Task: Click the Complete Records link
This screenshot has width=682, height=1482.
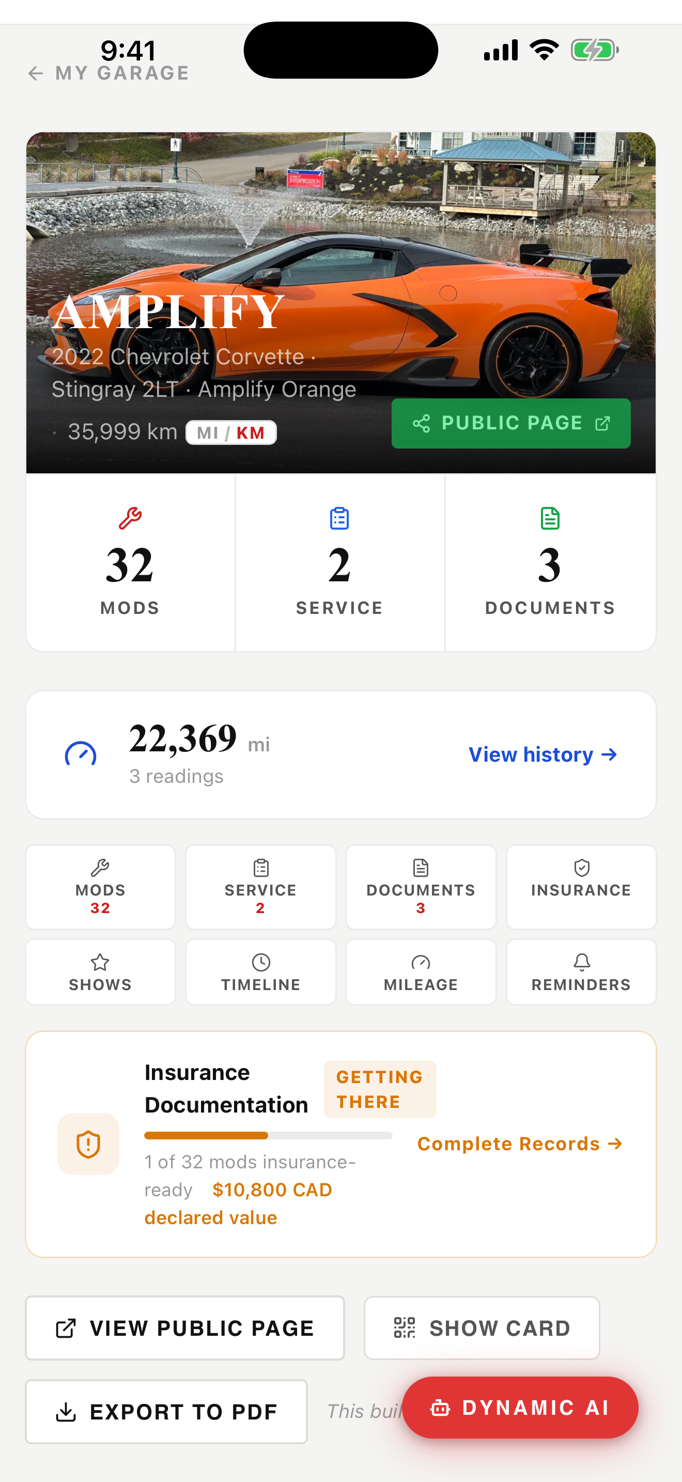Action: coord(520,1144)
